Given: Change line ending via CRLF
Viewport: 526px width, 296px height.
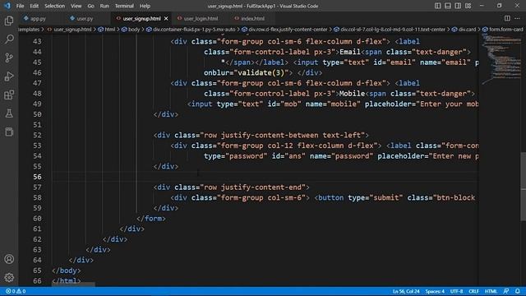Looking at the screenshot, I should coord(473,291).
